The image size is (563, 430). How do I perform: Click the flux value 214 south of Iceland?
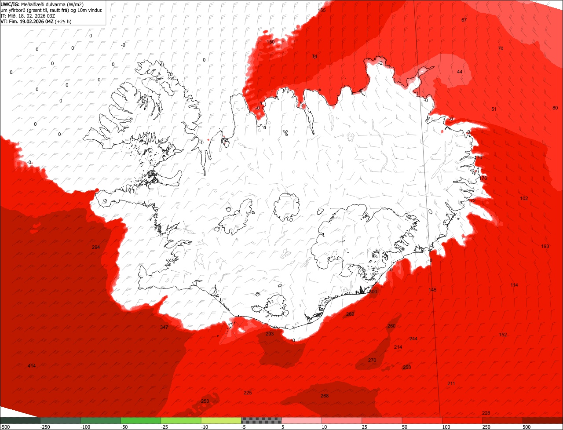click(x=398, y=347)
